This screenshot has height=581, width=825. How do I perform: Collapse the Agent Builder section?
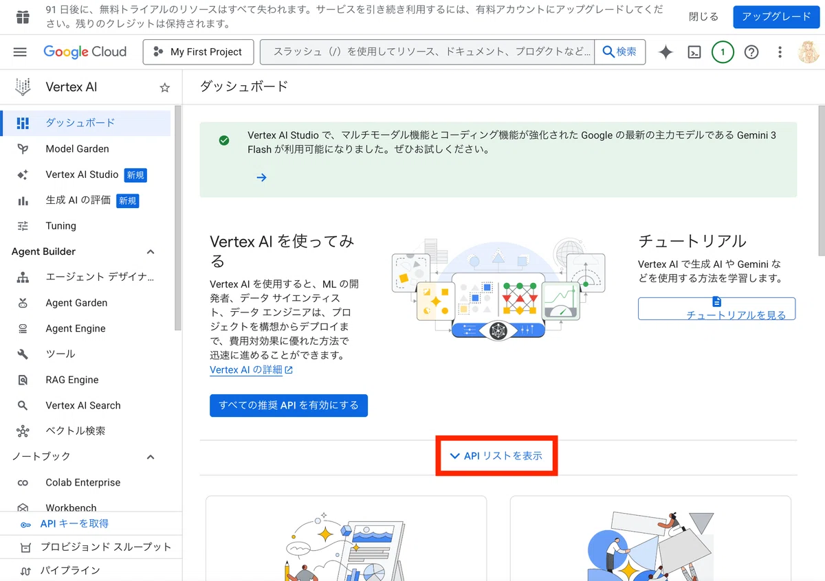click(x=151, y=252)
